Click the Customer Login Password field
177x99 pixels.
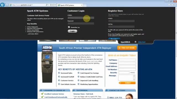[x=81, y=23]
